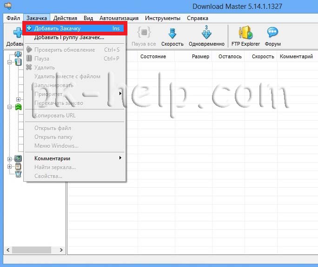This screenshot has width=318, height=267.
Task: Select the document list tree node icon
Action: point(18,62)
